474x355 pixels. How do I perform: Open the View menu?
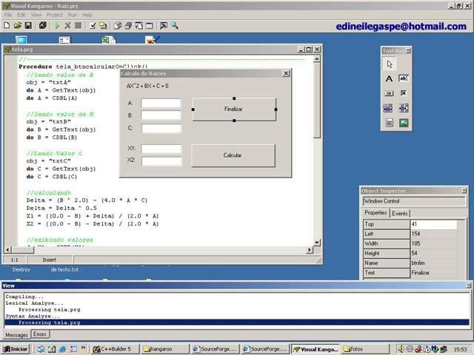tap(36, 15)
